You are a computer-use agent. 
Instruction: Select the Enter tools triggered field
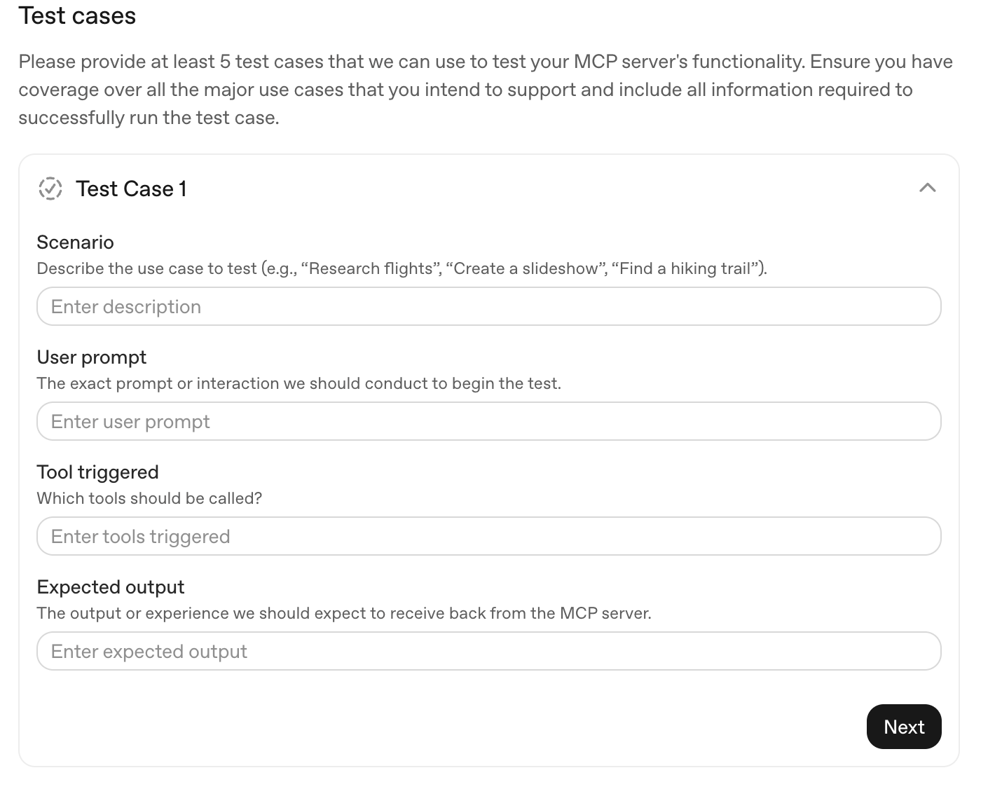tap(488, 536)
